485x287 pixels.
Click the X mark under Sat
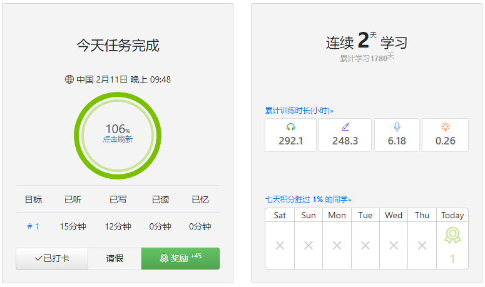(280, 246)
